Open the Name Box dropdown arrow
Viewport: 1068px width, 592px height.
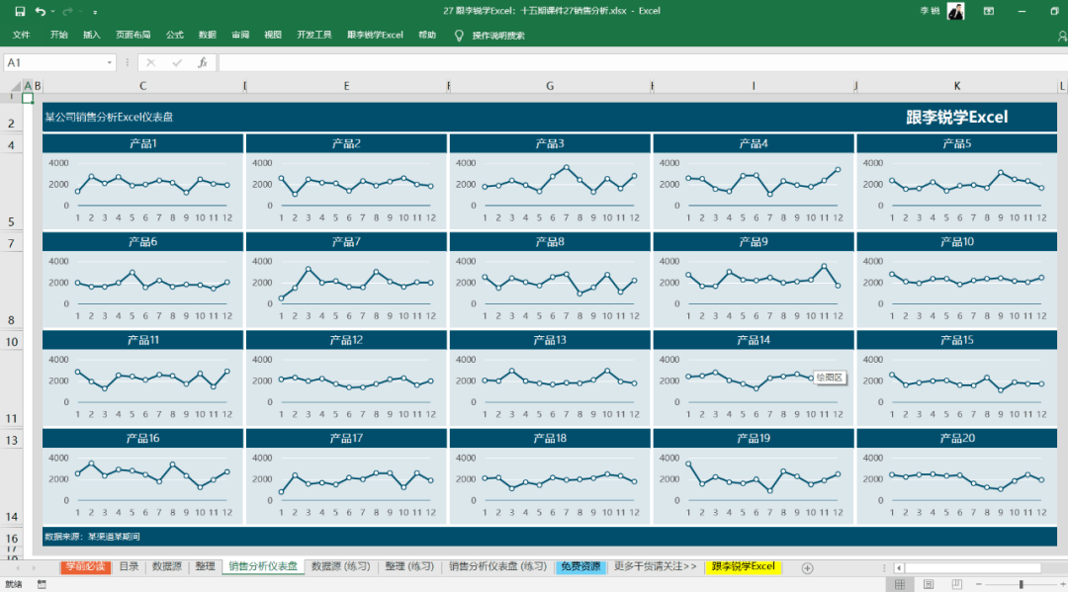click(x=110, y=61)
